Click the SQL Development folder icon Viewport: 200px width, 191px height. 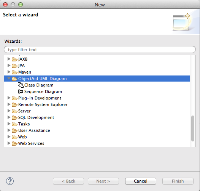pos(14,117)
